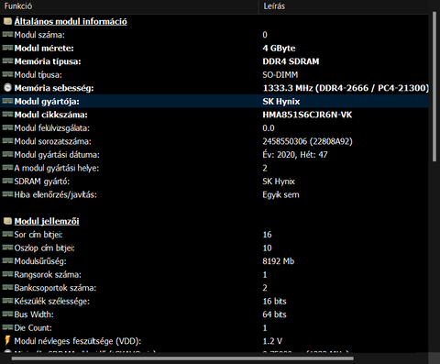
Task: Click the folder icon beside Modul jellemzői
Action: pyautogui.click(x=7, y=221)
